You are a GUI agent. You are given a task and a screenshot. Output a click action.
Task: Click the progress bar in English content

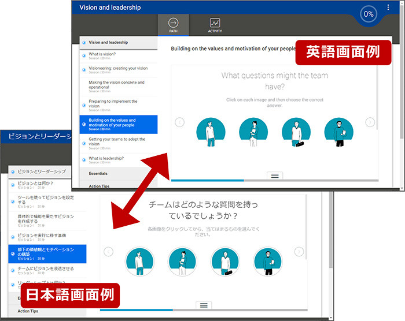[x=275, y=181]
